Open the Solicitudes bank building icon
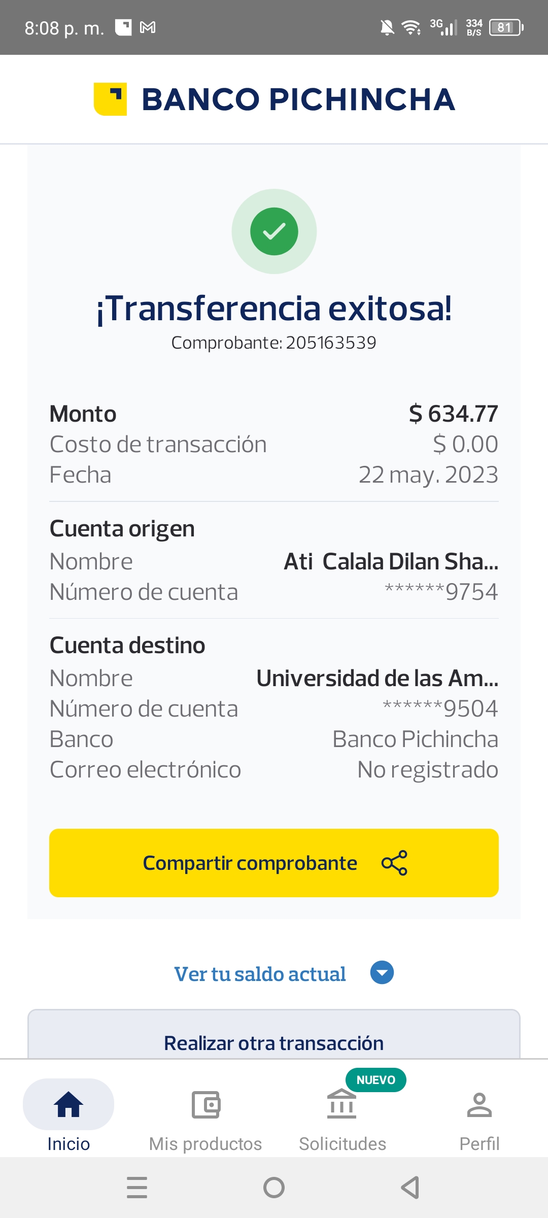Image resolution: width=548 pixels, height=1218 pixels. tap(341, 1104)
